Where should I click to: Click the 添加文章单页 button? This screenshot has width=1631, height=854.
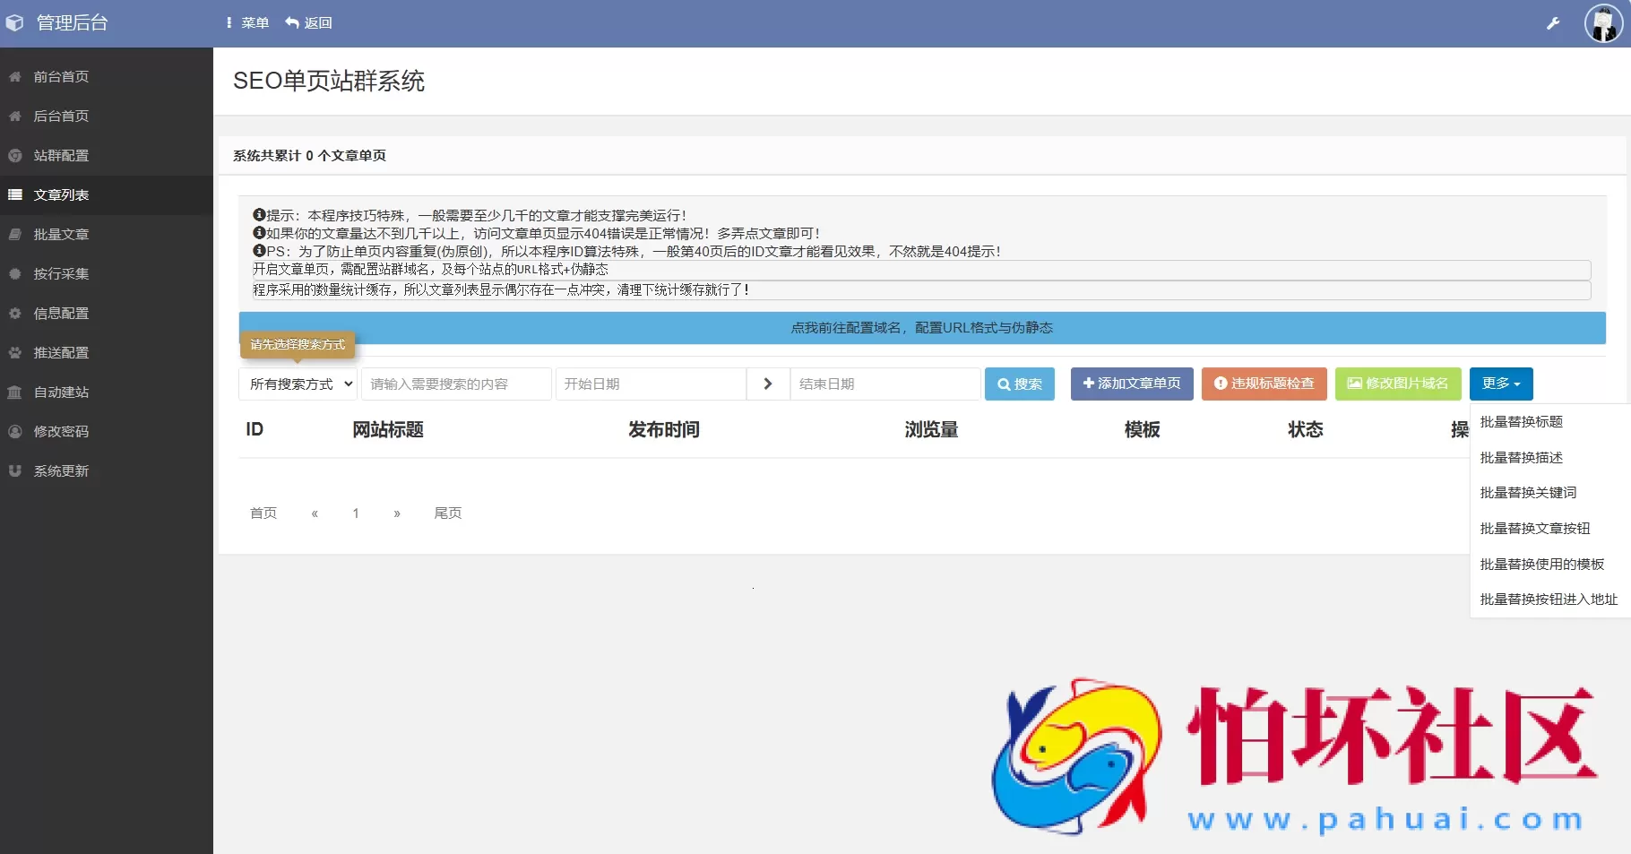point(1131,384)
